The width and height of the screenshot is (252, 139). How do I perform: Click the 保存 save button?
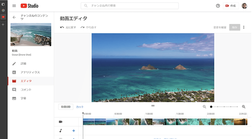234,27
